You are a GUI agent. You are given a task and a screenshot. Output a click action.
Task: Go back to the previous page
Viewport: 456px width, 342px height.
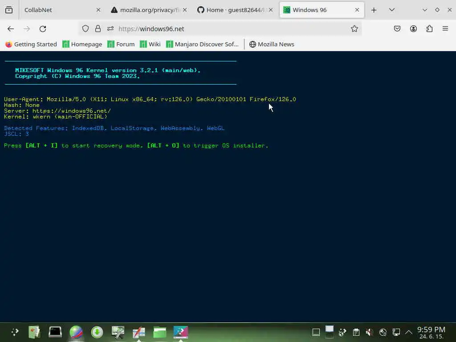11,29
